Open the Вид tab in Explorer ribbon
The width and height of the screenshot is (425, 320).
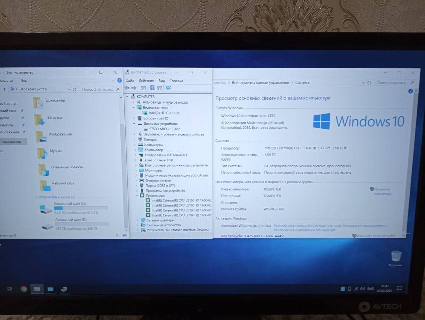click(24, 81)
